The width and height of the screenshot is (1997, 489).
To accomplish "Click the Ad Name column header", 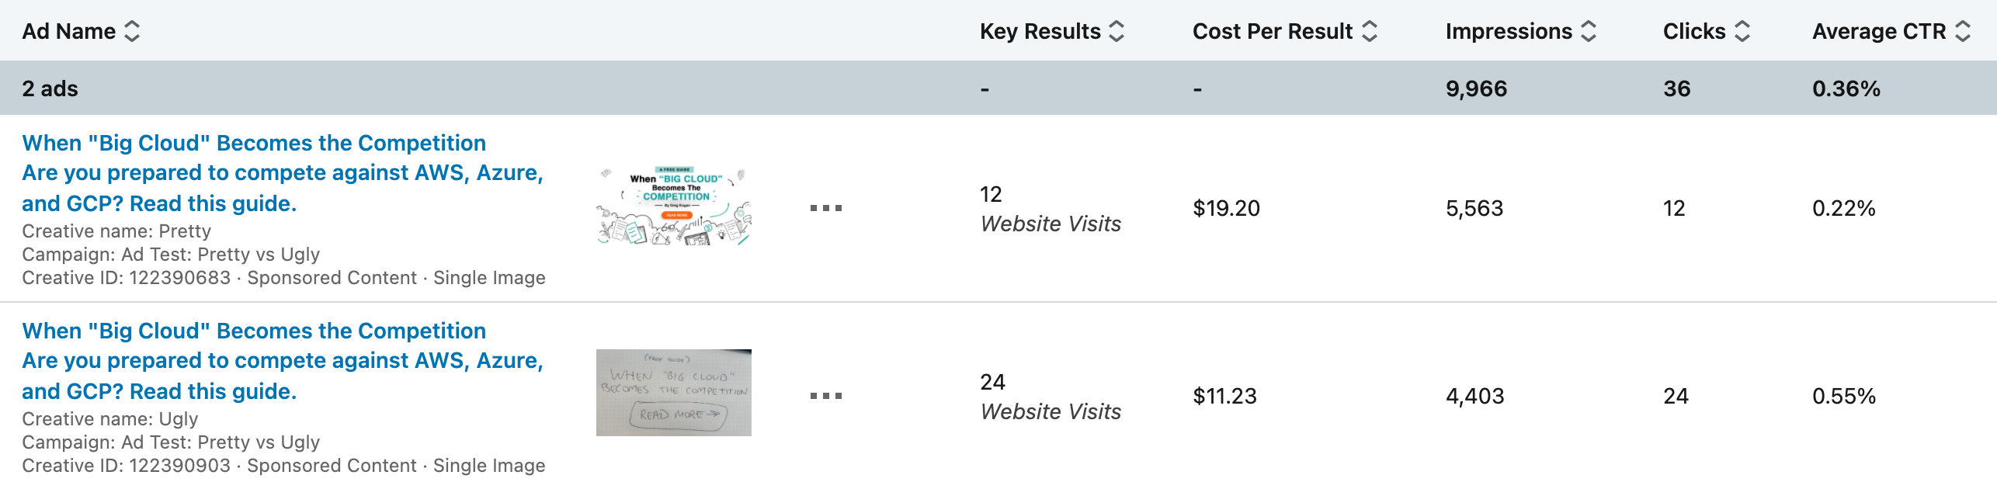I will (68, 31).
